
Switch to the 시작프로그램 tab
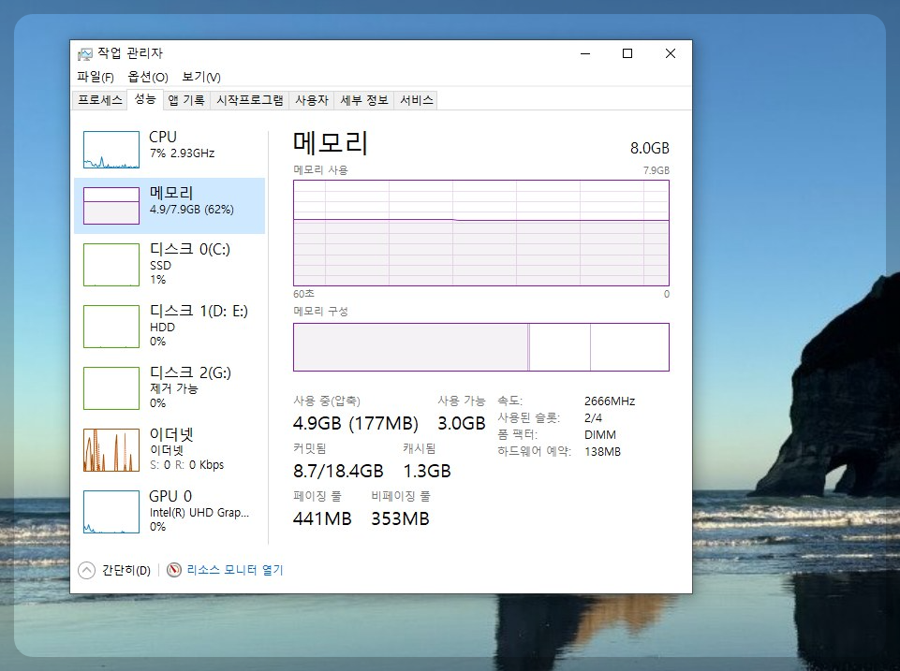[x=250, y=100]
